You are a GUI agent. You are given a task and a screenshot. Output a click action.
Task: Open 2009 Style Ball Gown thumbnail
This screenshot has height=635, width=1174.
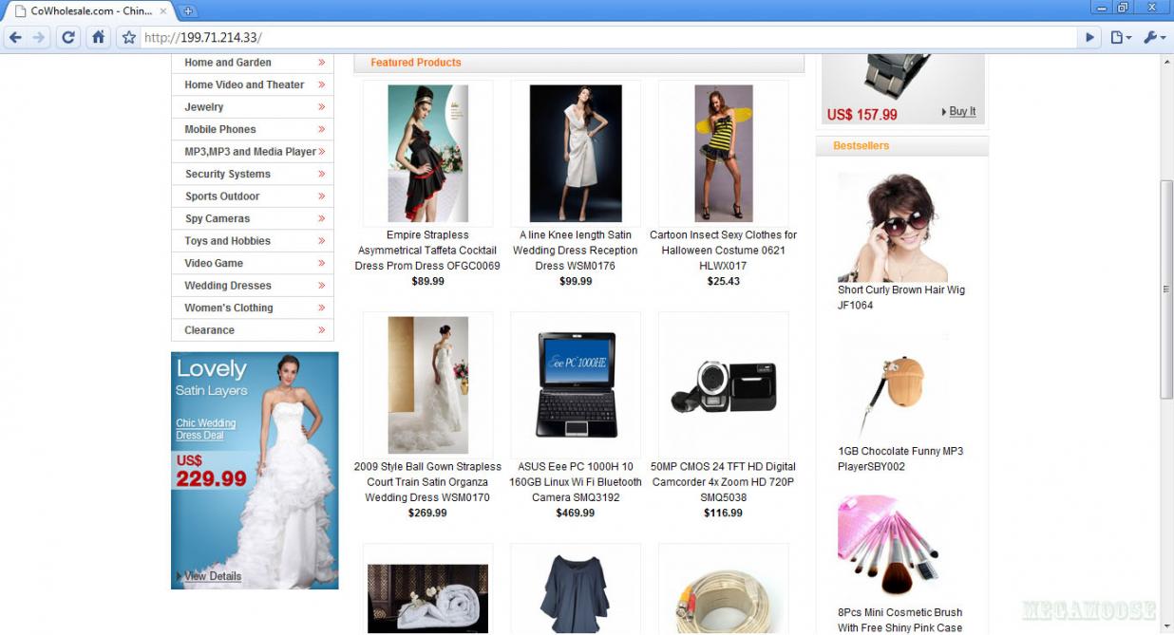point(427,385)
